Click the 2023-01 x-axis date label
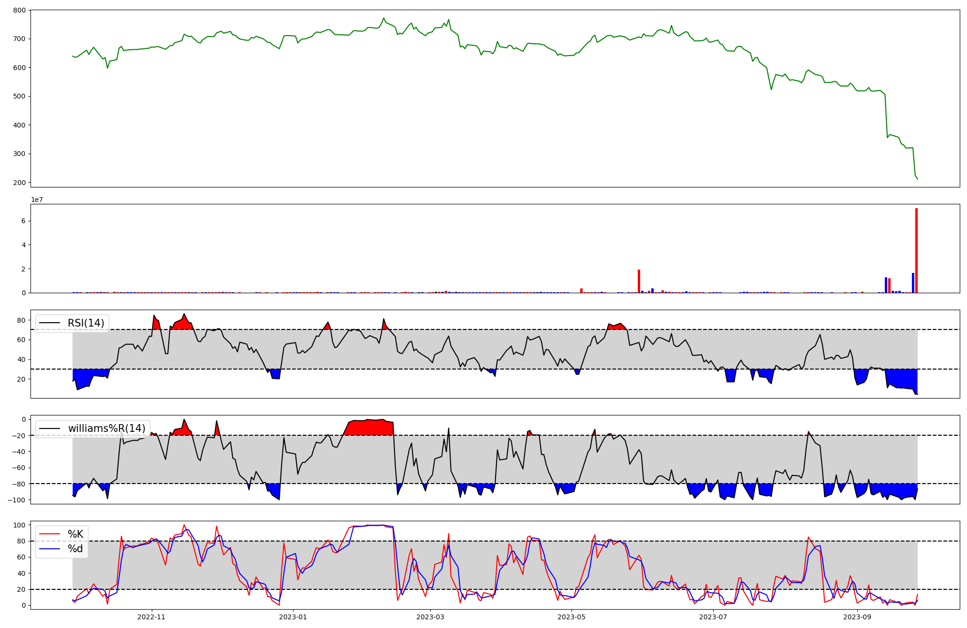967x628 pixels. 293,617
